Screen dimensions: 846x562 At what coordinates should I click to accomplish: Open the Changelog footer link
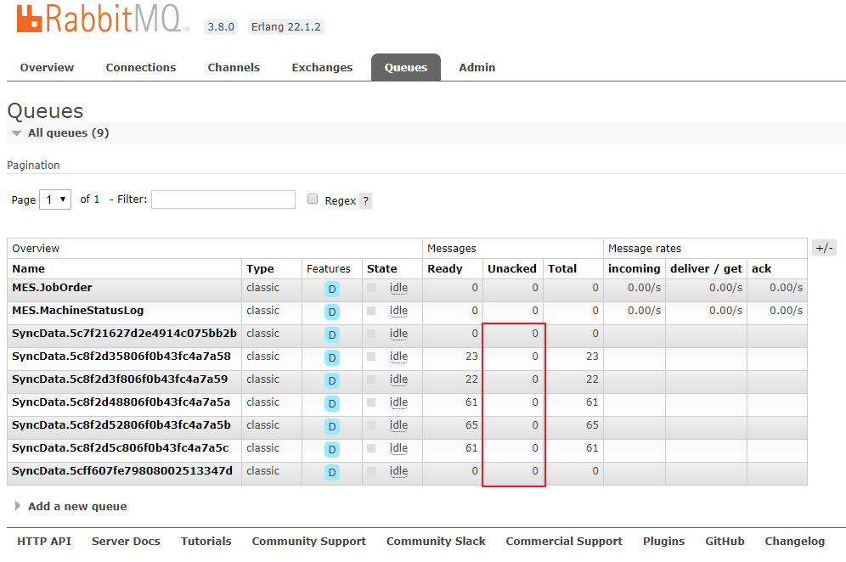point(795,541)
